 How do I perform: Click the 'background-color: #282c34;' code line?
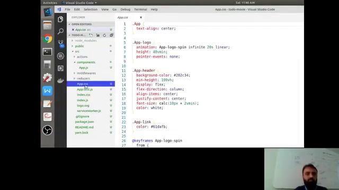163,75
